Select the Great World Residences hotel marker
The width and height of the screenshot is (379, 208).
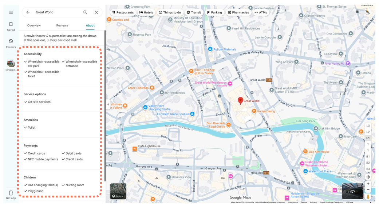(x=230, y=84)
